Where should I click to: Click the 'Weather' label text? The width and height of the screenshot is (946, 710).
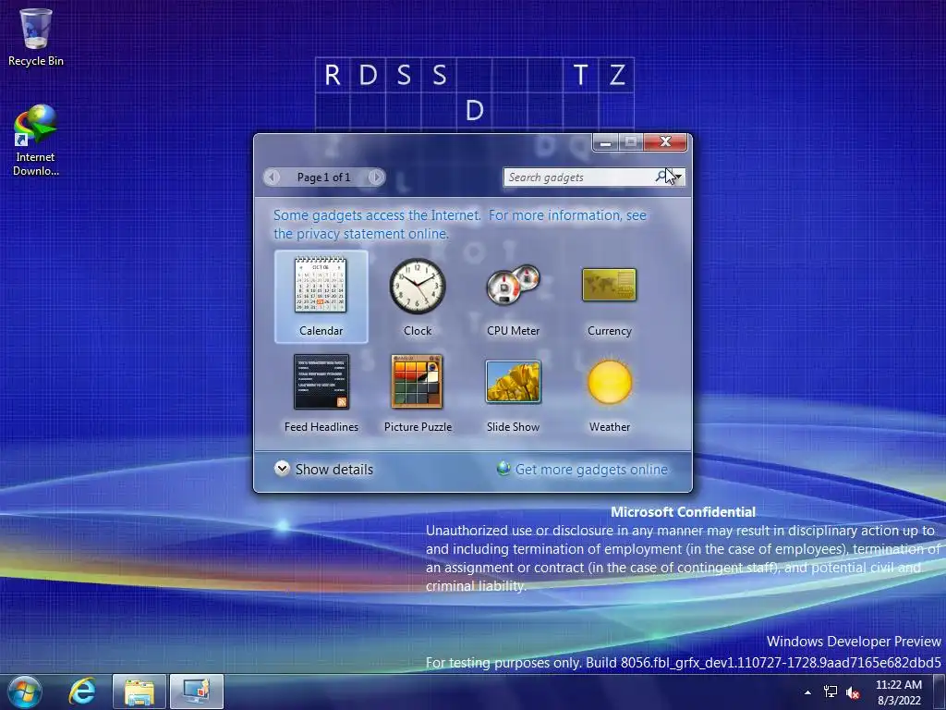point(610,427)
